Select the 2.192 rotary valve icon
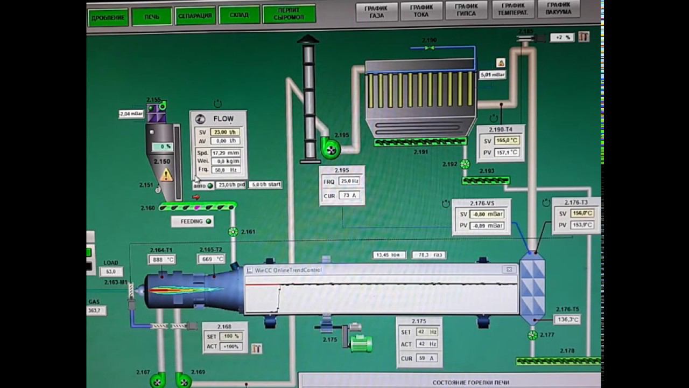Image resolution: width=689 pixels, height=388 pixels. [465, 164]
